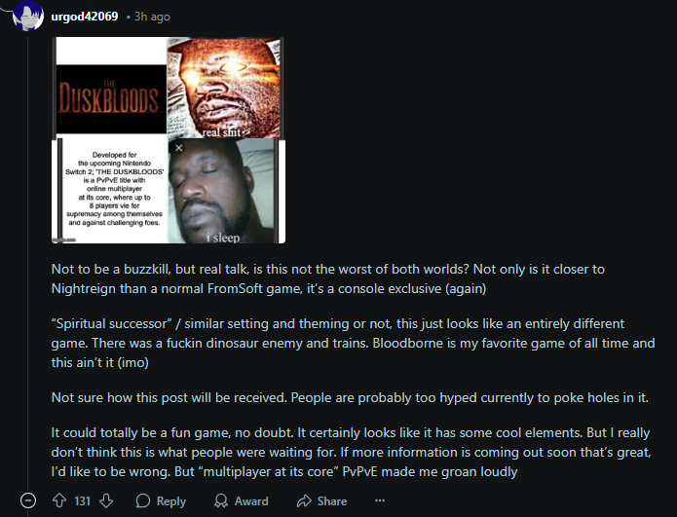Open the urgod42069 username link
Image resolution: width=677 pixels, height=517 pixels.
point(85,17)
